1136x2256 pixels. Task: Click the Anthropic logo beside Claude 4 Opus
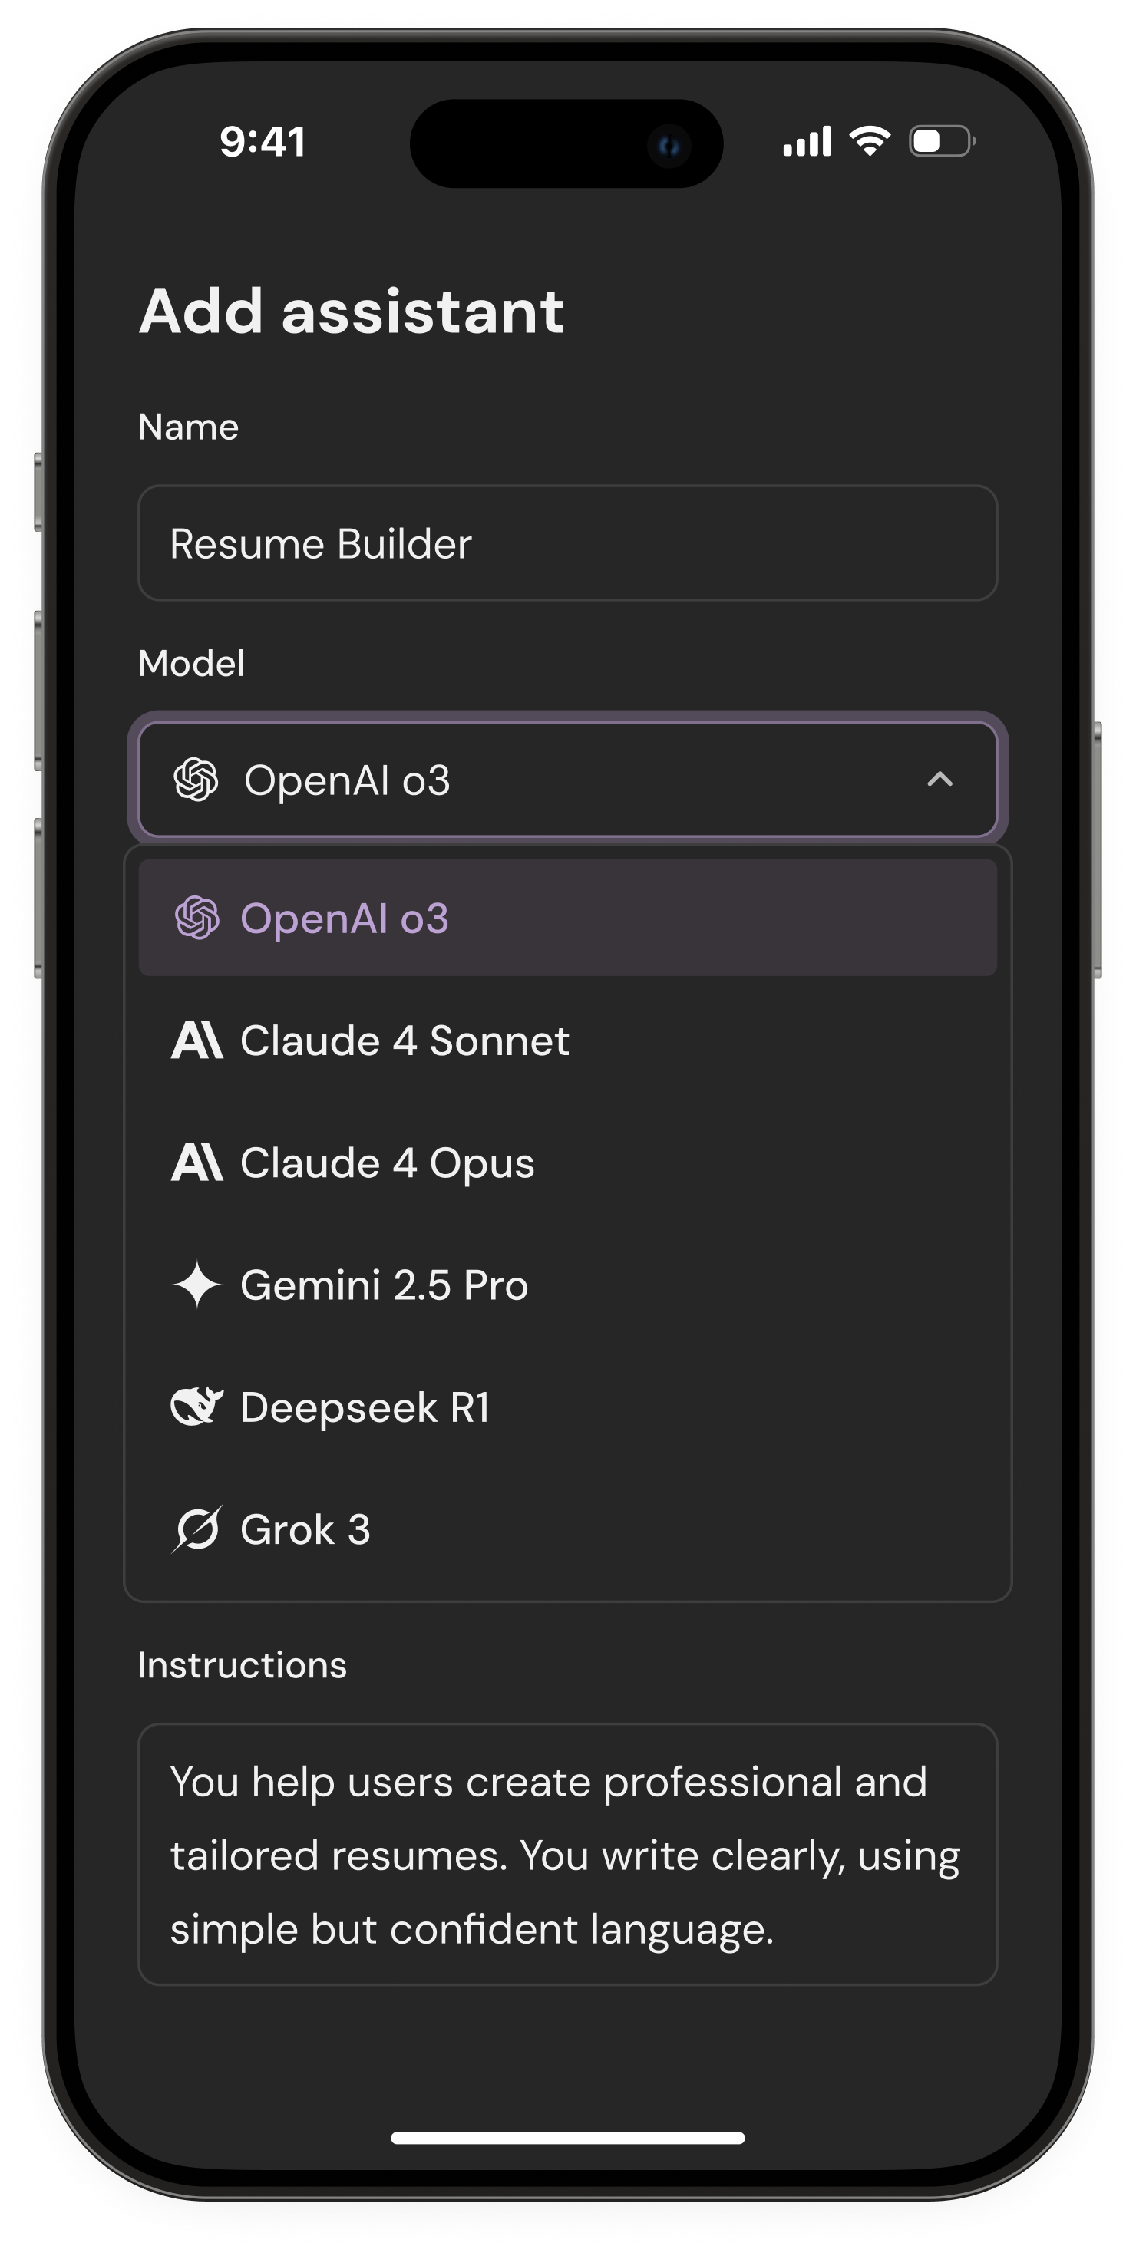click(197, 1163)
